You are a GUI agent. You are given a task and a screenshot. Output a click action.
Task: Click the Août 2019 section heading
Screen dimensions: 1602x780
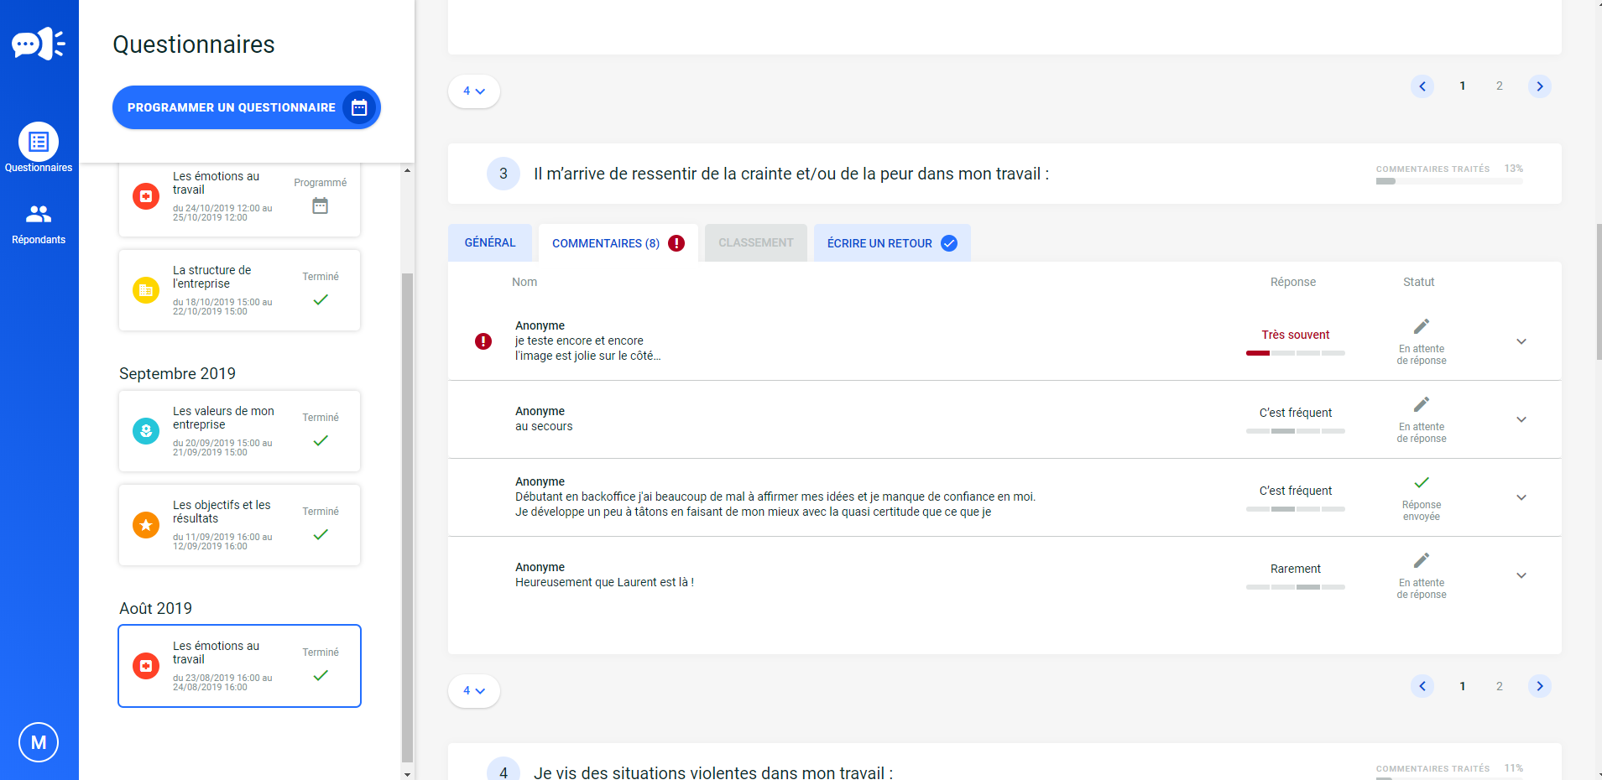pyautogui.click(x=155, y=608)
